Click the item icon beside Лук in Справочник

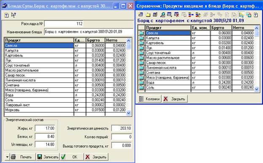click(141, 48)
